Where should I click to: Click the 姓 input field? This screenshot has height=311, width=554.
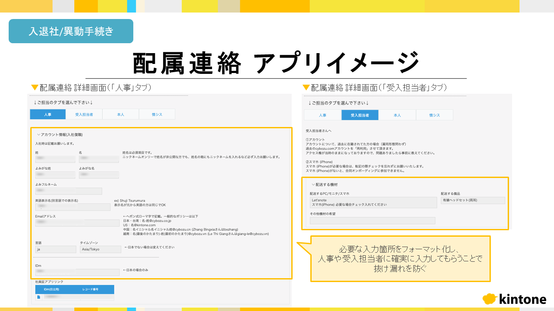(55, 159)
